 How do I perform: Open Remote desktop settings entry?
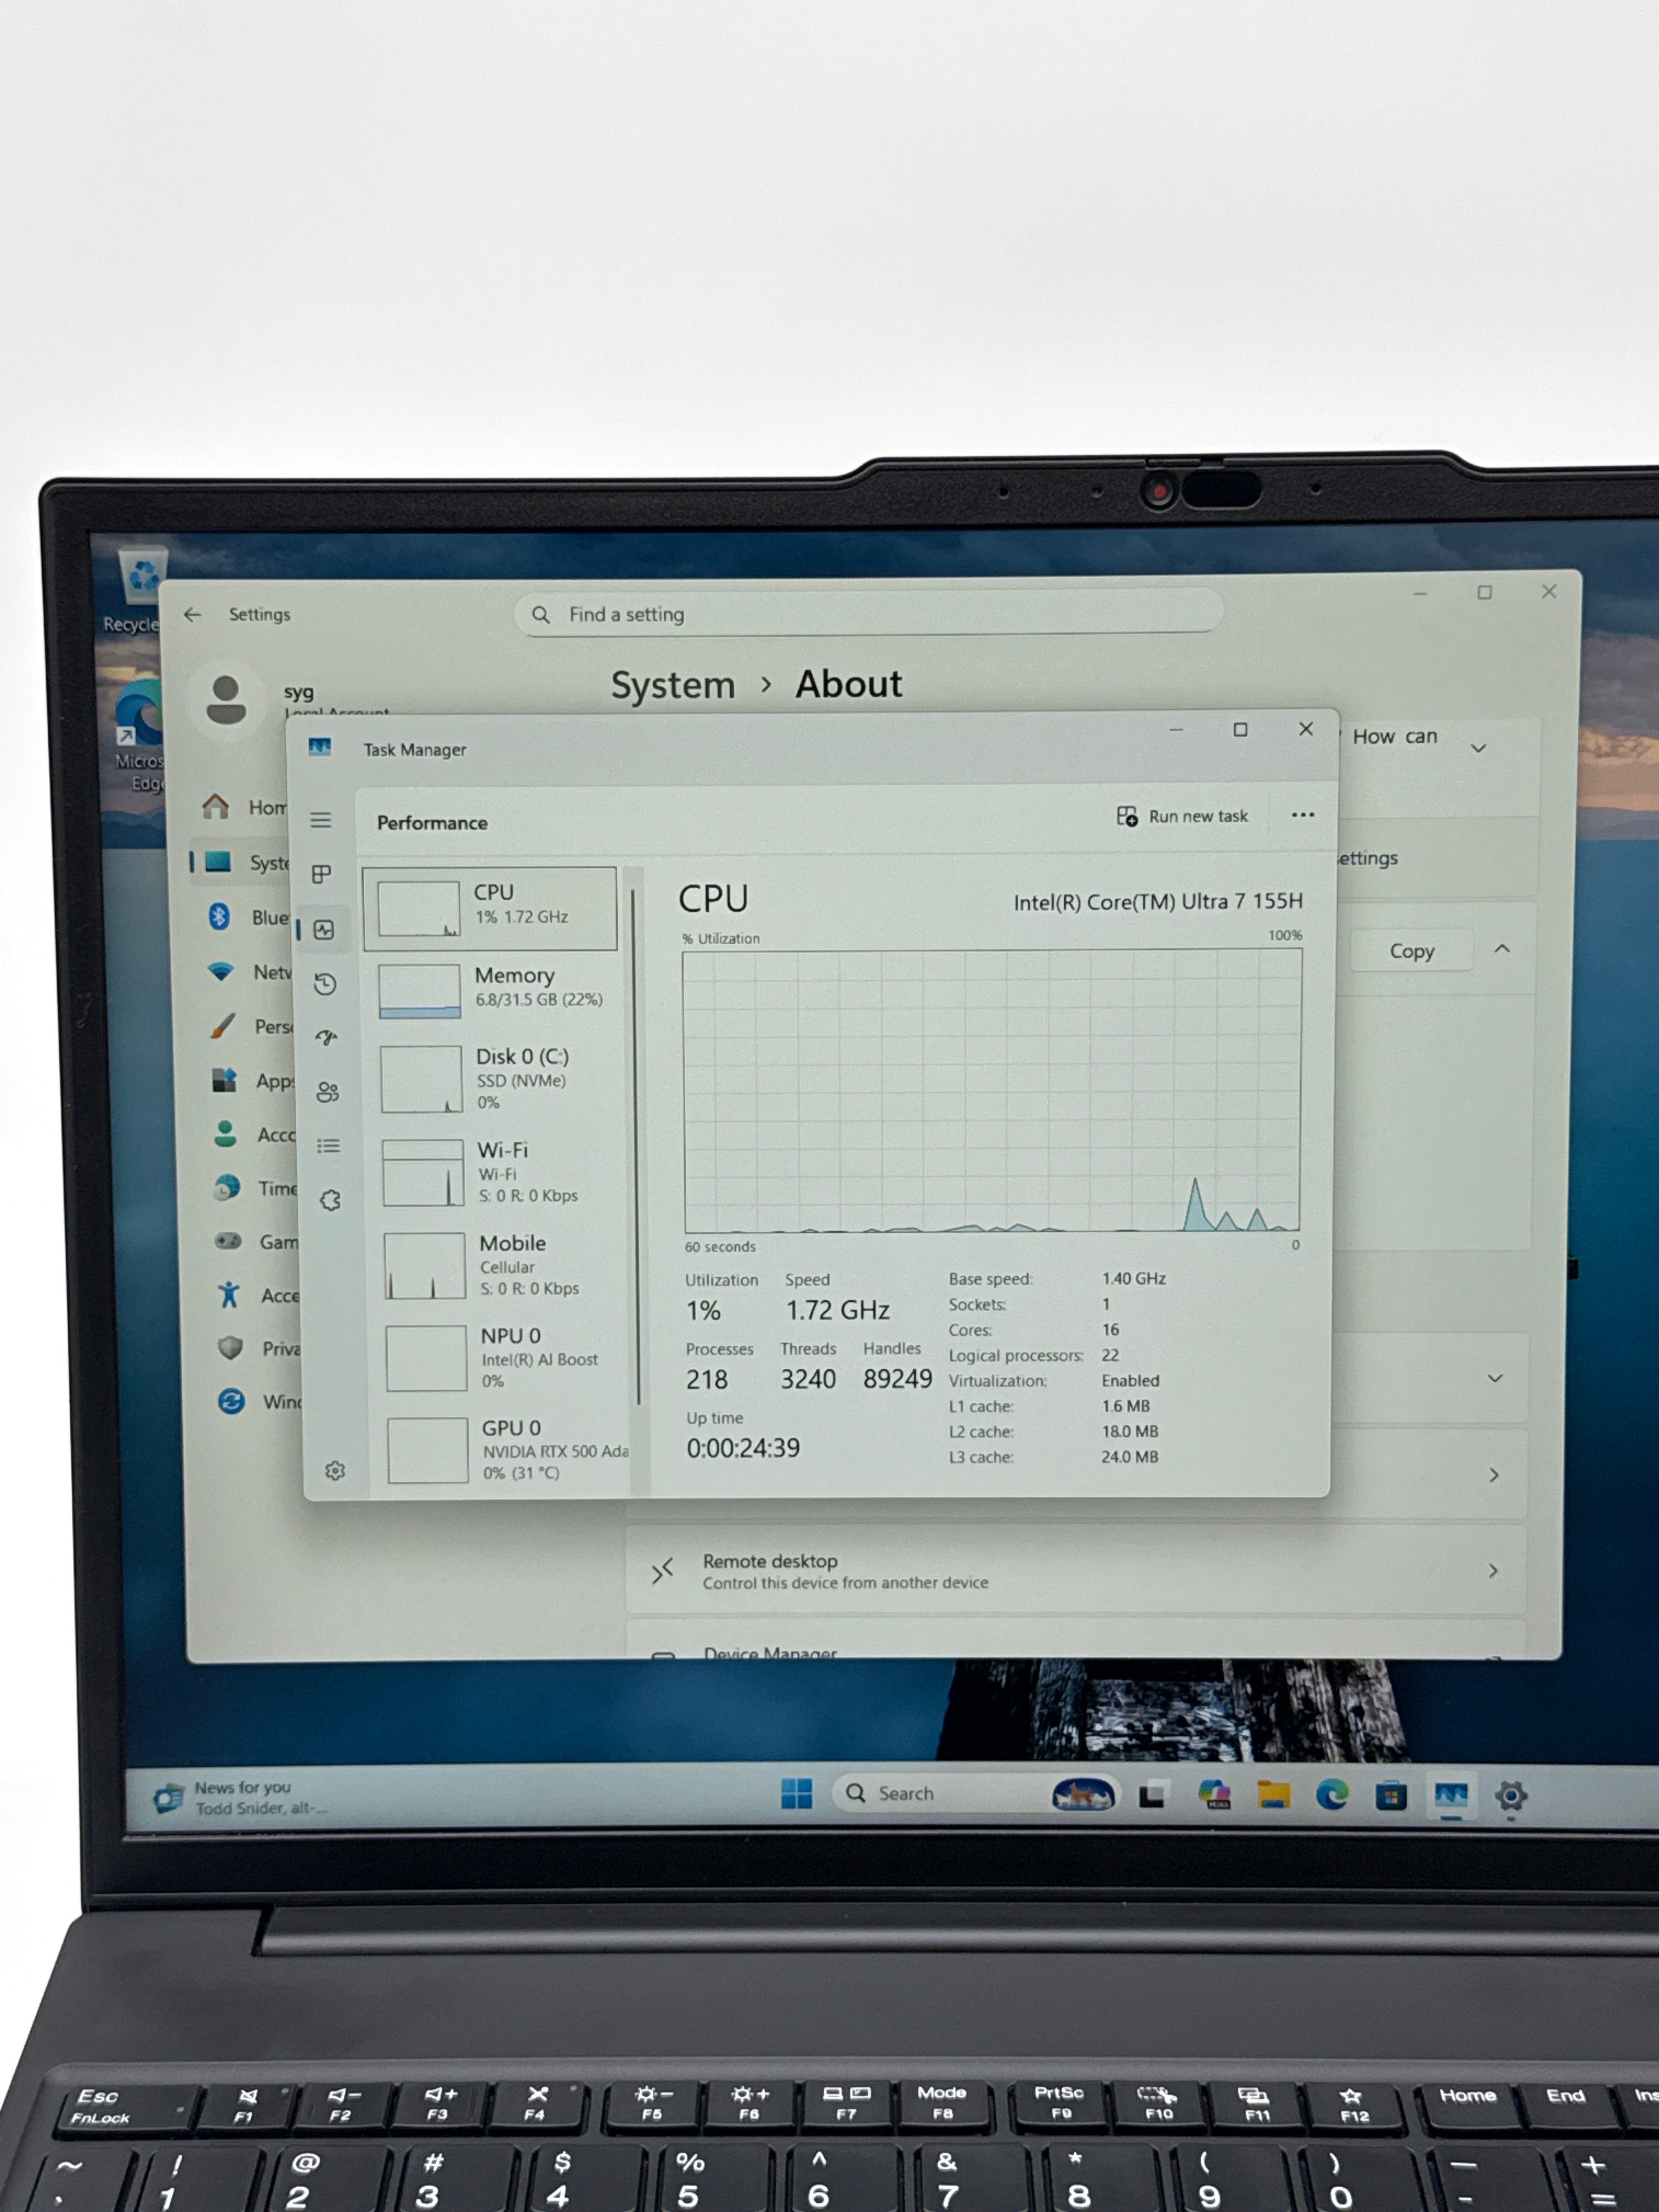point(1076,1570)
